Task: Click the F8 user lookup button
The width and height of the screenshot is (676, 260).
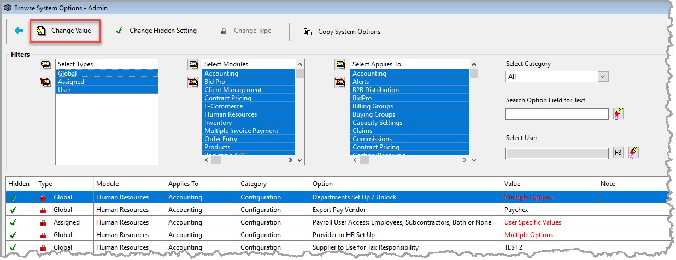Action: [x=618, y=152]
